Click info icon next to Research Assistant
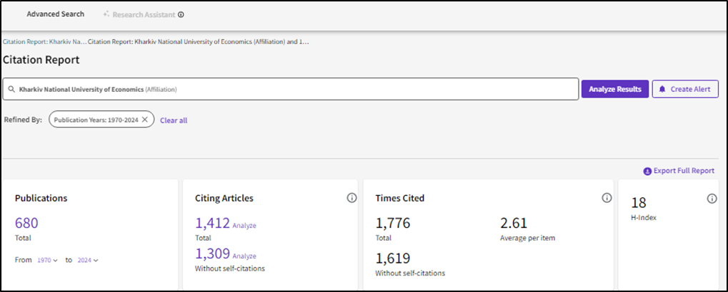Viewport: 728px width, 292px height. coord(181,14)
